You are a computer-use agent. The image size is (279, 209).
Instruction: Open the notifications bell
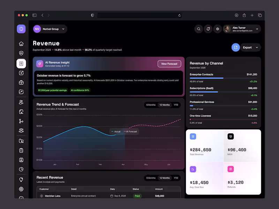[208, 29]
